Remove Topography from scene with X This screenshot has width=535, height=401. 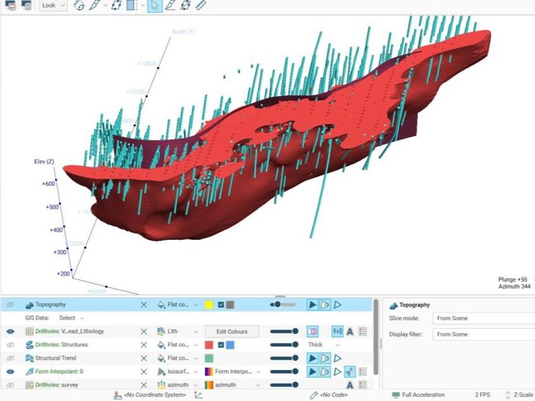pyautogui.click(x=144, y=305)
